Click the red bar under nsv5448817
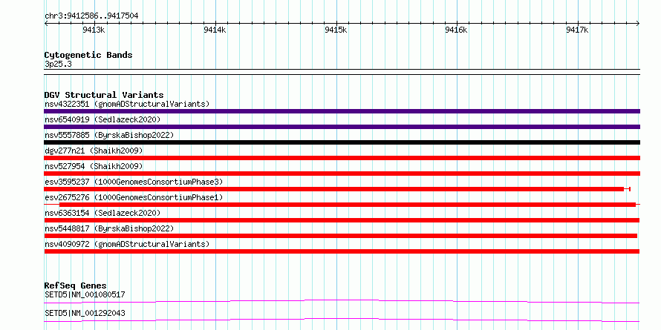 point(341,236)
